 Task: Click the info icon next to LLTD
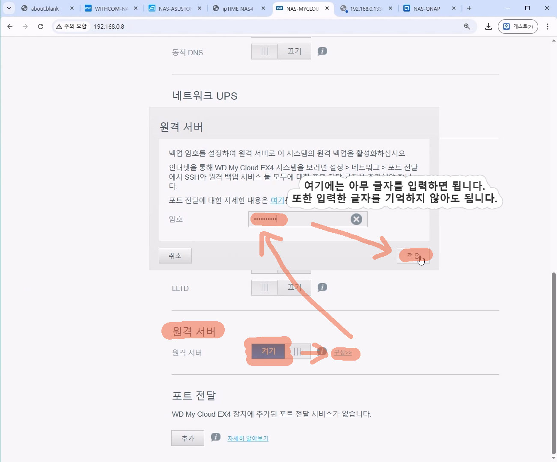322,287
